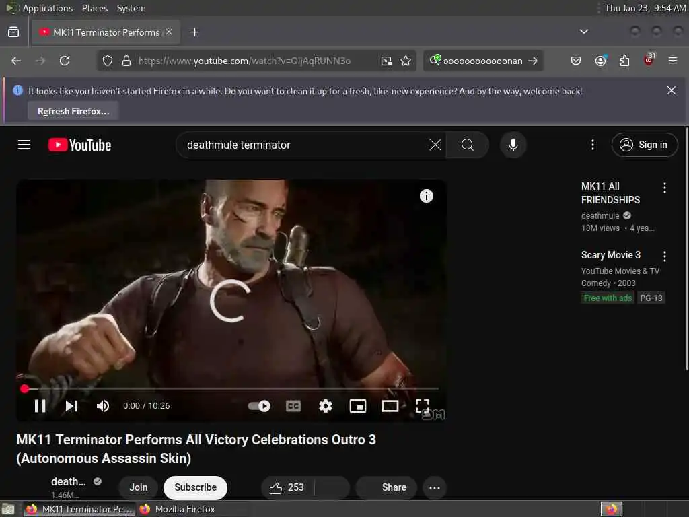This screenshot has width=689, height=517.
Task: Open the MK11 All FRIENDSHIPS recommended video
Action: [610, 193]
